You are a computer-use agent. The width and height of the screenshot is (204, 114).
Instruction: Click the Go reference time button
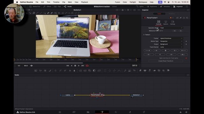click(x=181, y=31)
